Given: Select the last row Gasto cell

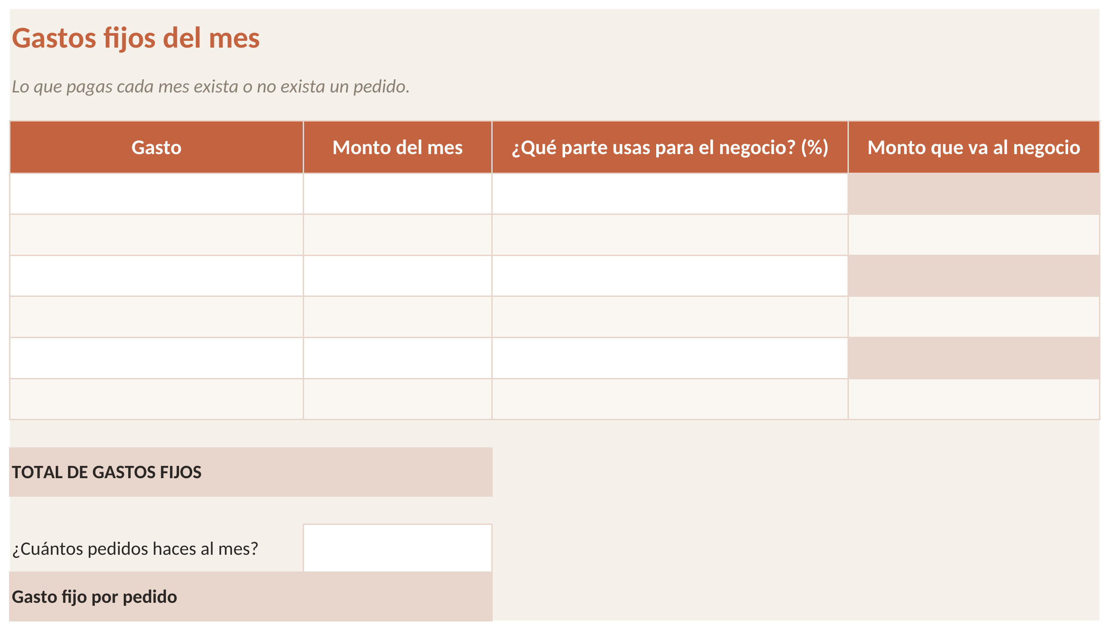Looking at the screenshot, I should pos(156,399).
